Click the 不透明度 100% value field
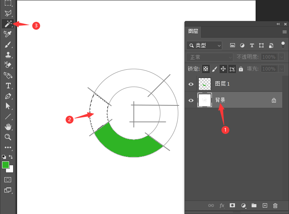289x214 pixels. pyautogui.click(x=269, y=57)
